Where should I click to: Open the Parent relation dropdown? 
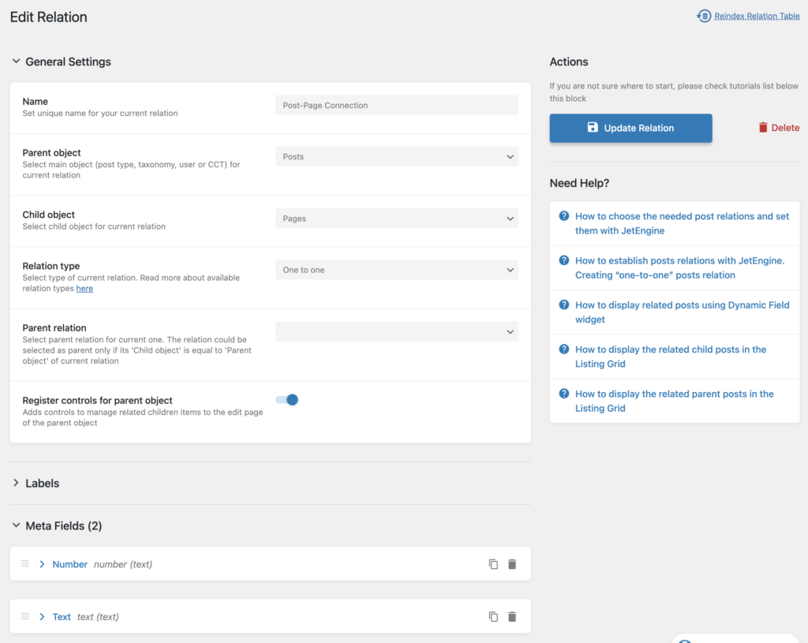coord(396,331)
